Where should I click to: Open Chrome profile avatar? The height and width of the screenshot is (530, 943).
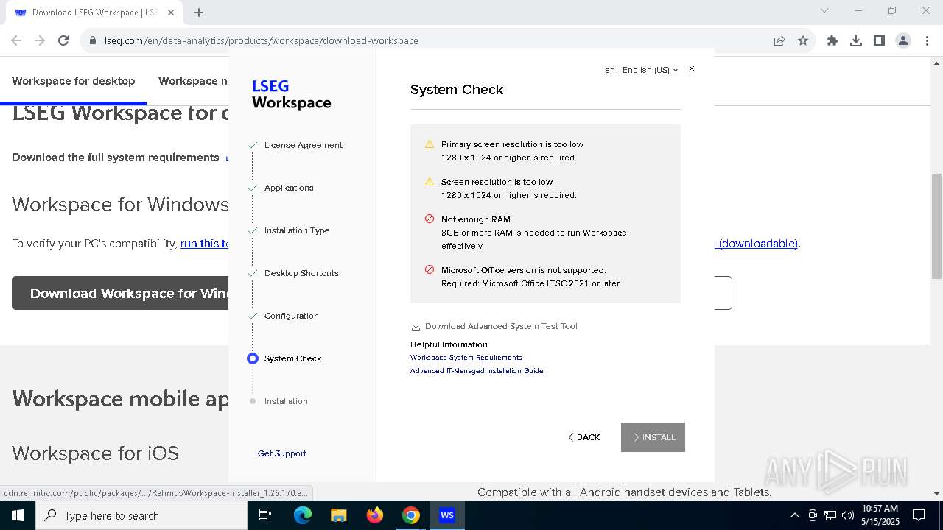pos(903,40)
